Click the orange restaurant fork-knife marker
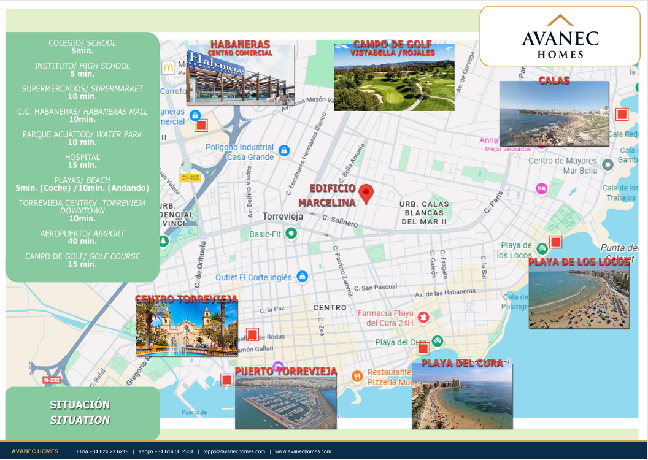Screen dimensions: 648x460 357,376
